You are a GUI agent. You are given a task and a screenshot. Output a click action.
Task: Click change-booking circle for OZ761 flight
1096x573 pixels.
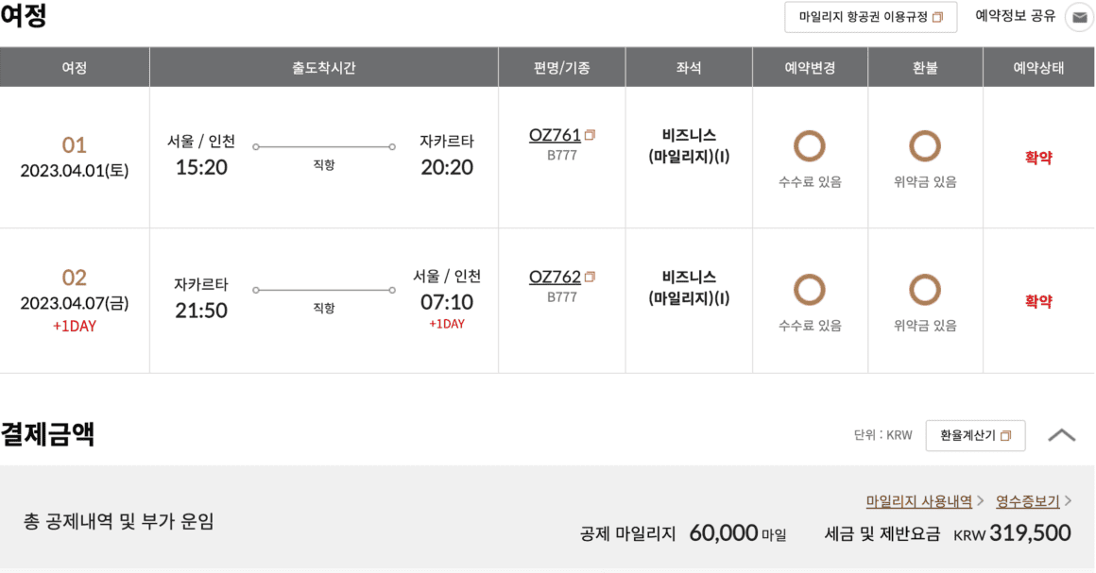810,146
